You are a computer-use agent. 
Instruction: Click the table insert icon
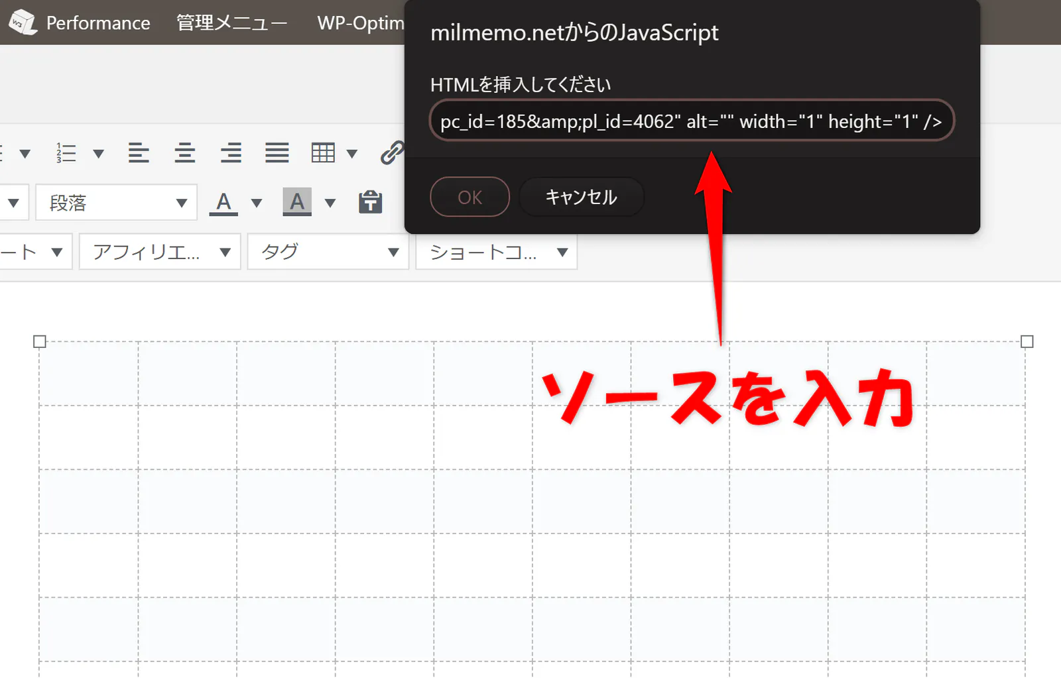(323, 153)
